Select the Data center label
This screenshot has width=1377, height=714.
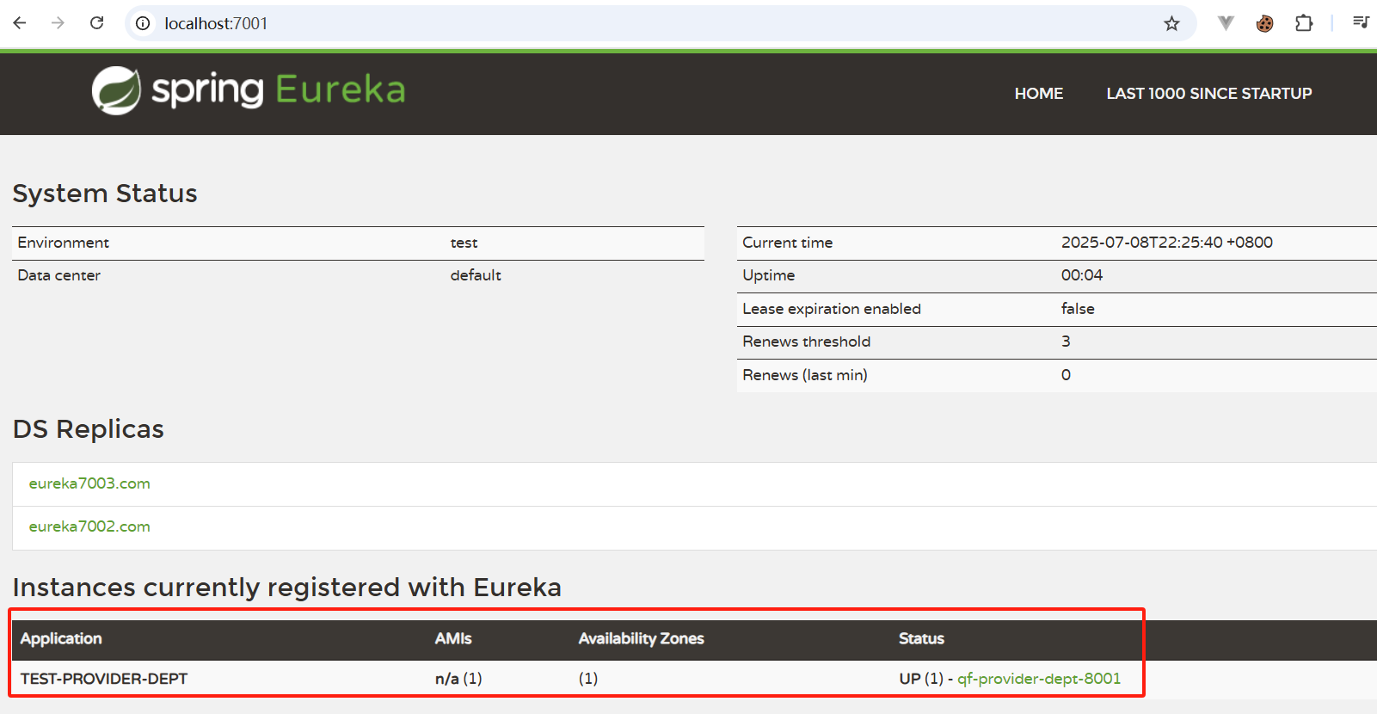(x=58, y=275)
